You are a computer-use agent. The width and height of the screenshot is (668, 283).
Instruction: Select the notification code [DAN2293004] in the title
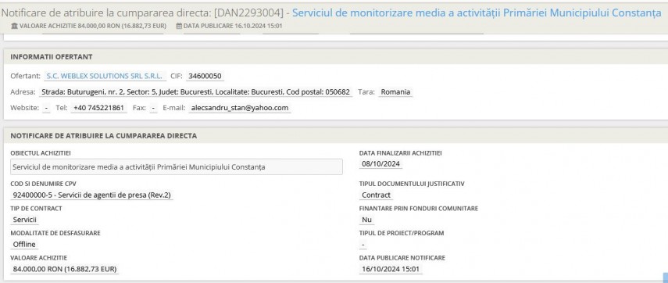[248, 13]
